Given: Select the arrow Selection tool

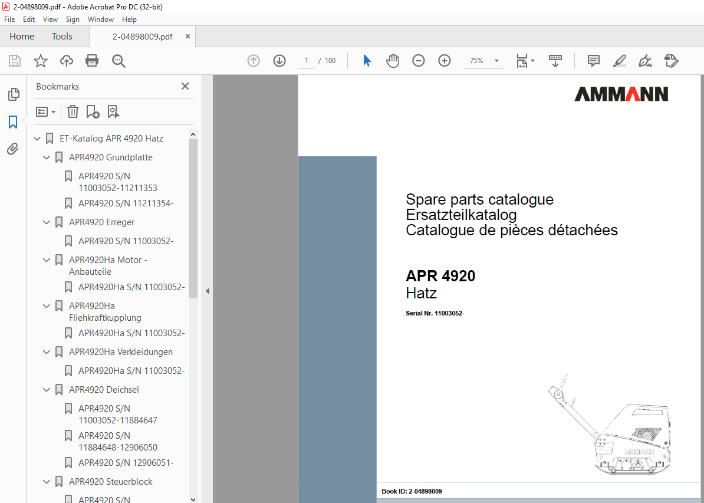Looking at the screenshot, I should coord(367,61).
